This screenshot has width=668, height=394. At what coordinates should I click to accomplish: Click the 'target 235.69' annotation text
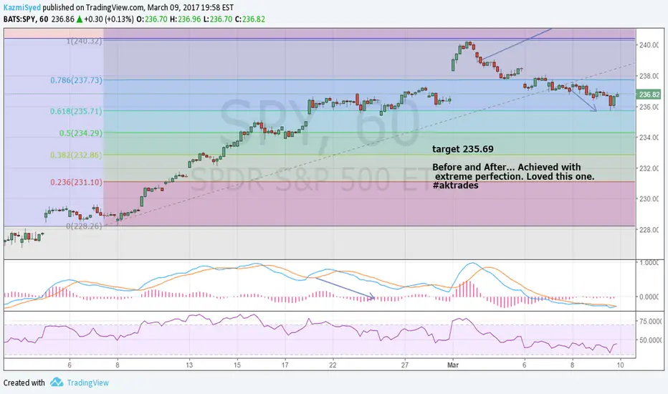(x=463, y=149)
